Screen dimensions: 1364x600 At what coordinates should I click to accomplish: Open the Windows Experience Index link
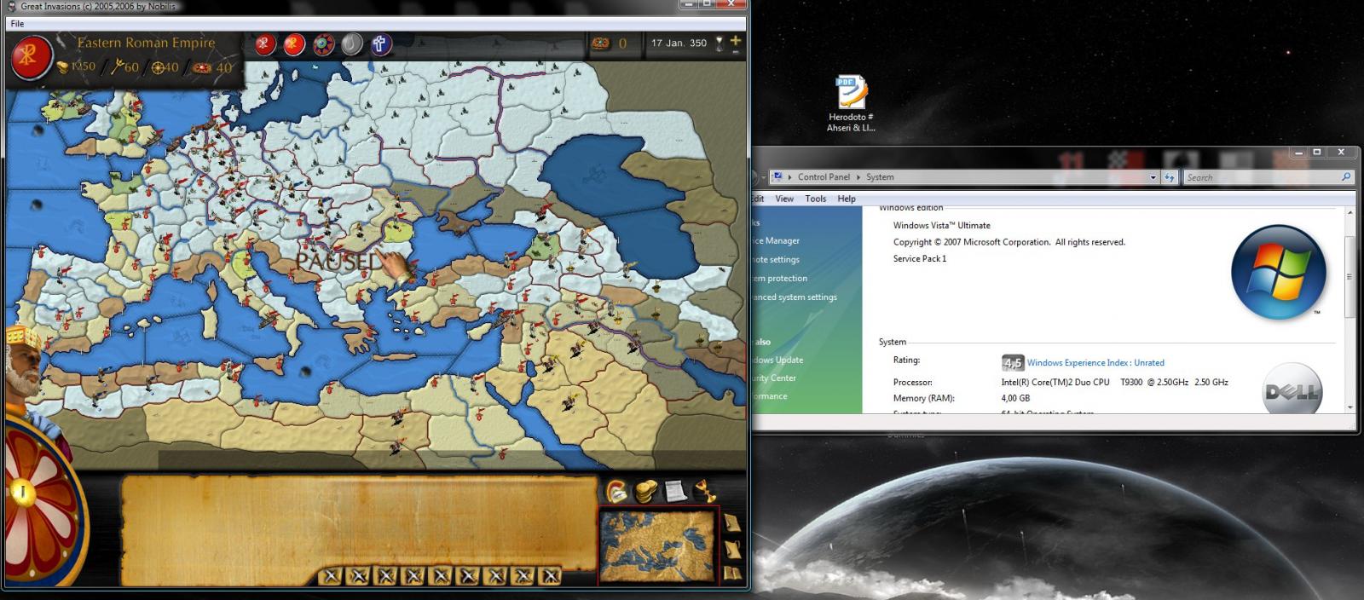(1095, 363)
